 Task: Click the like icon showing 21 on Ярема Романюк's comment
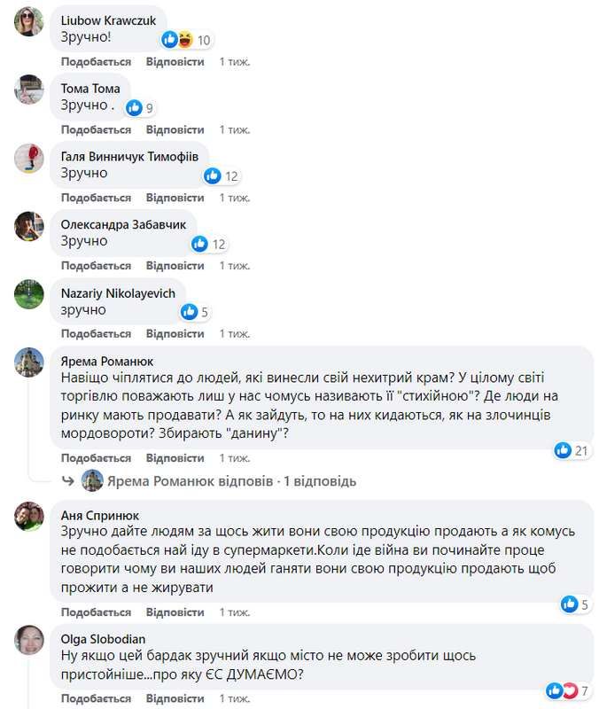562,450
